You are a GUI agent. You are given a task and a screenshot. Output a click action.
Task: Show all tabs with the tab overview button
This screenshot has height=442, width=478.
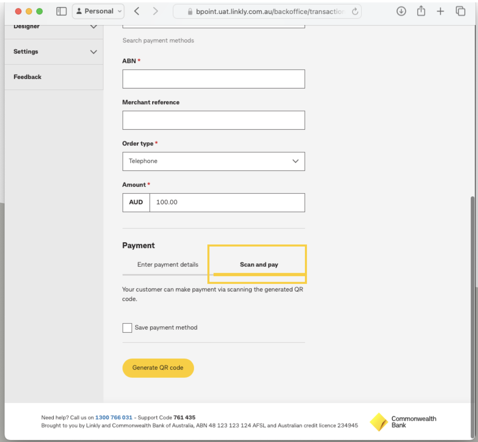point(460,11)
